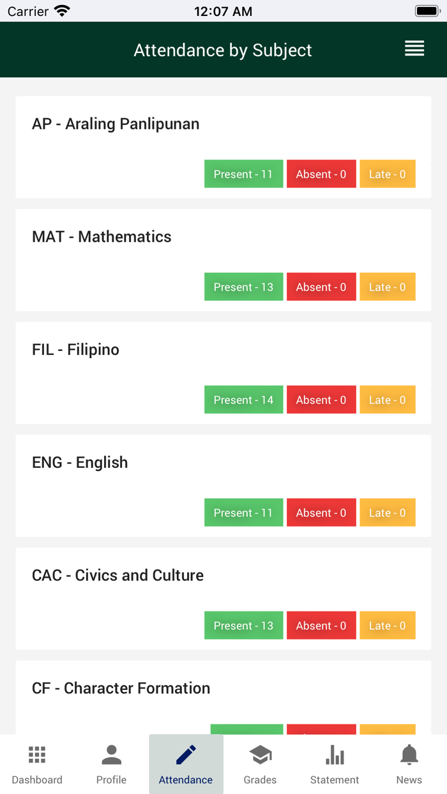
Task: Click Late - 0 for Civics and Culture
Action: (388, 626)
